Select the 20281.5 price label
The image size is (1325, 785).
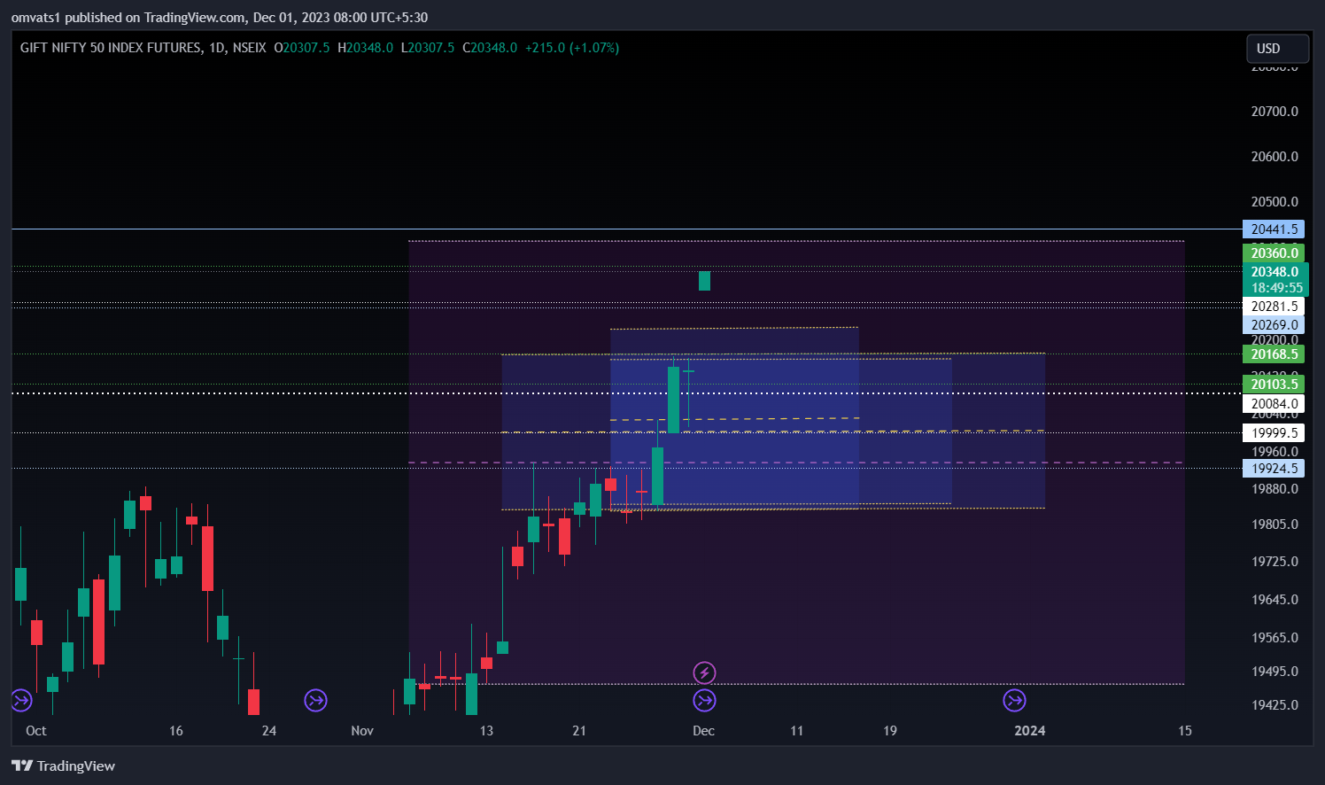tap(1274, 307)
